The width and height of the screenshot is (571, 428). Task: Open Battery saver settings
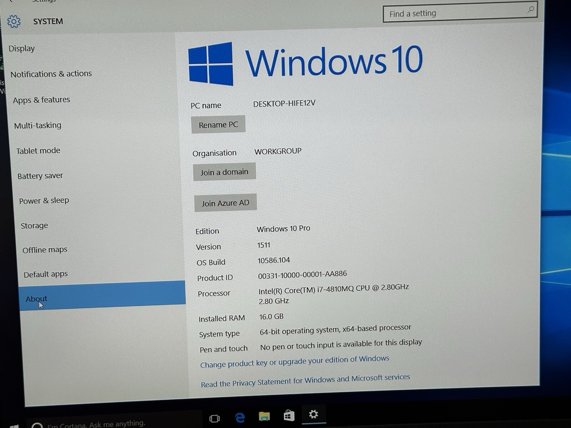pos(40,176)
